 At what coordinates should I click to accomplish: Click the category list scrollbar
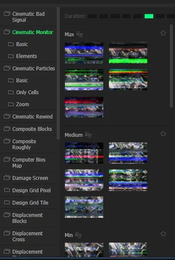click(58, 73)
